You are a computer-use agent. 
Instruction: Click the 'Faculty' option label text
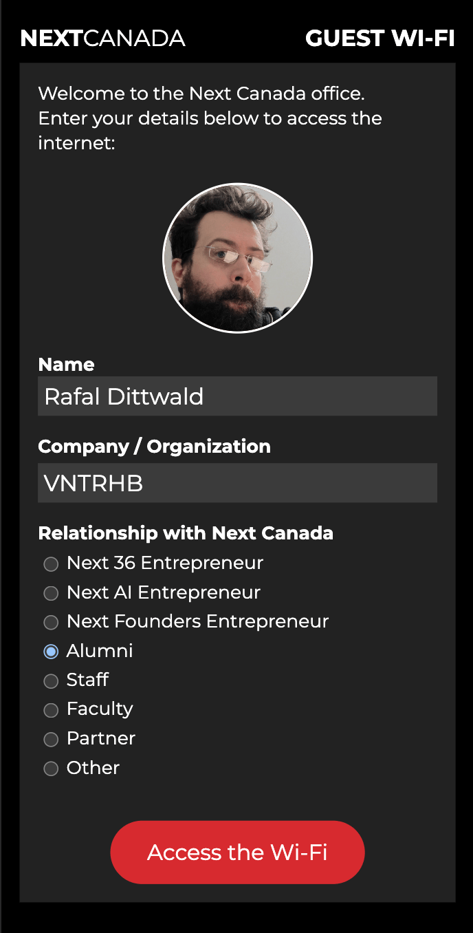click(x=100, y=709)
